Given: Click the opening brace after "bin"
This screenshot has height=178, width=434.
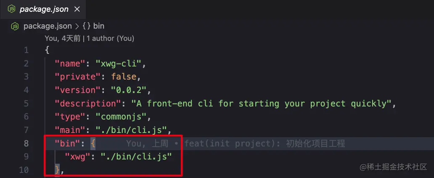Looking at the screenshot, I should 93,143.
